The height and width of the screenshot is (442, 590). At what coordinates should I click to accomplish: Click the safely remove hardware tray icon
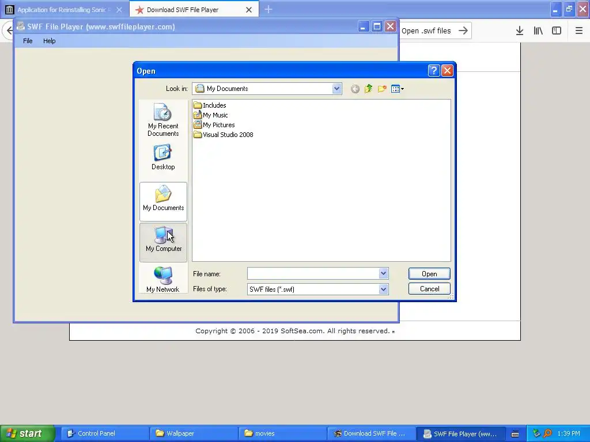pyautogui.click(x=536, y=433)
